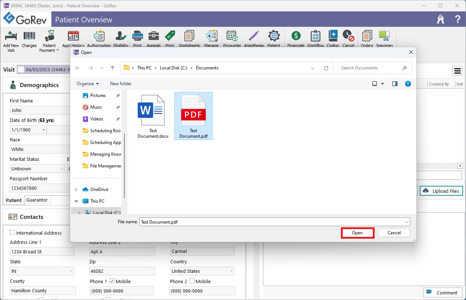The image size is (466, 300).
Task: Click This PC in the address breadcrumb
Action: click(x=144, y=68)
